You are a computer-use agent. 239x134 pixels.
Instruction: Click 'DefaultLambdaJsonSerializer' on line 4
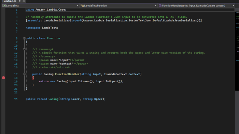point(175,20)
